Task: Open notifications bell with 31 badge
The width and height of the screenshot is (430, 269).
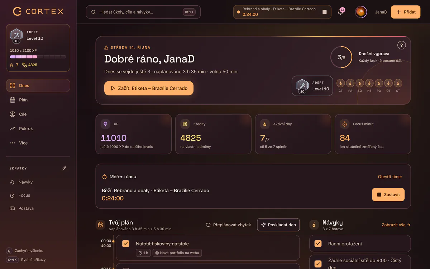Action: 340,12
